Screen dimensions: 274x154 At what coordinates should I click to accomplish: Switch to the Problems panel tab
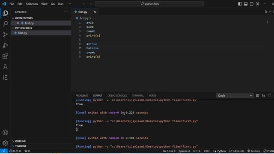82,95
